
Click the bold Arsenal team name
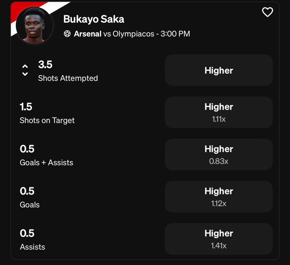coord(88,34)
